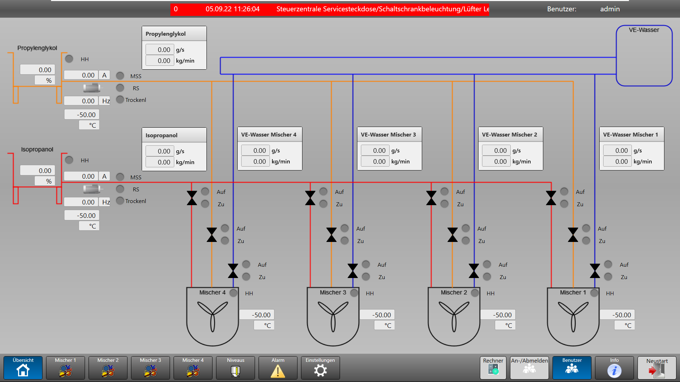Click Isopropanol kg/min flow value

(160, 162)
